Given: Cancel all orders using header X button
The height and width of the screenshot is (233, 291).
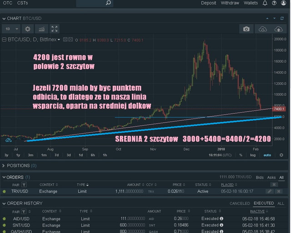Looking at the screenshot, I should [274, 184].
